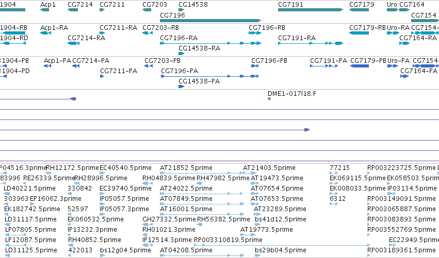Viewport: 439px width, 258px height.
Task: Select protein CG14538-PA
Action: 199,81
